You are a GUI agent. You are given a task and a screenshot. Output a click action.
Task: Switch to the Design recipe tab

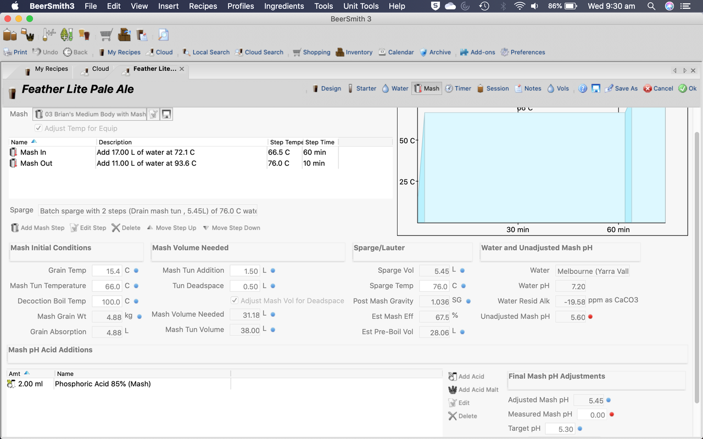pyautogui.click(x=326, y=88)
